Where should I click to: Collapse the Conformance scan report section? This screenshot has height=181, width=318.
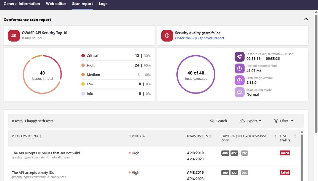tap(306, 19)
